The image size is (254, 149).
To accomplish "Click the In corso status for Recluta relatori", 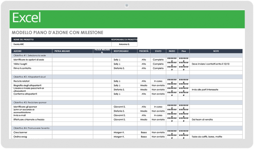I will [158, 81].
